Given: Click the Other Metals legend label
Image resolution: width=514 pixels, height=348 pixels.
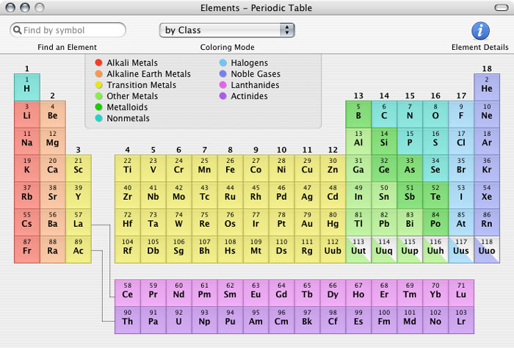Looking at the screenshot, I should pyautogui.click(x=132, y=96).
